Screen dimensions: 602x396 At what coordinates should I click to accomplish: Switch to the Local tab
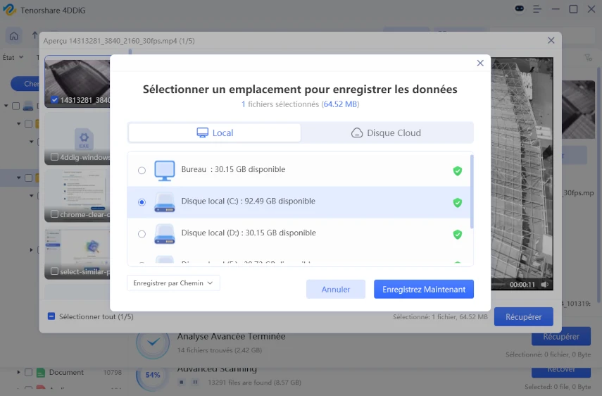click(215, 133)
